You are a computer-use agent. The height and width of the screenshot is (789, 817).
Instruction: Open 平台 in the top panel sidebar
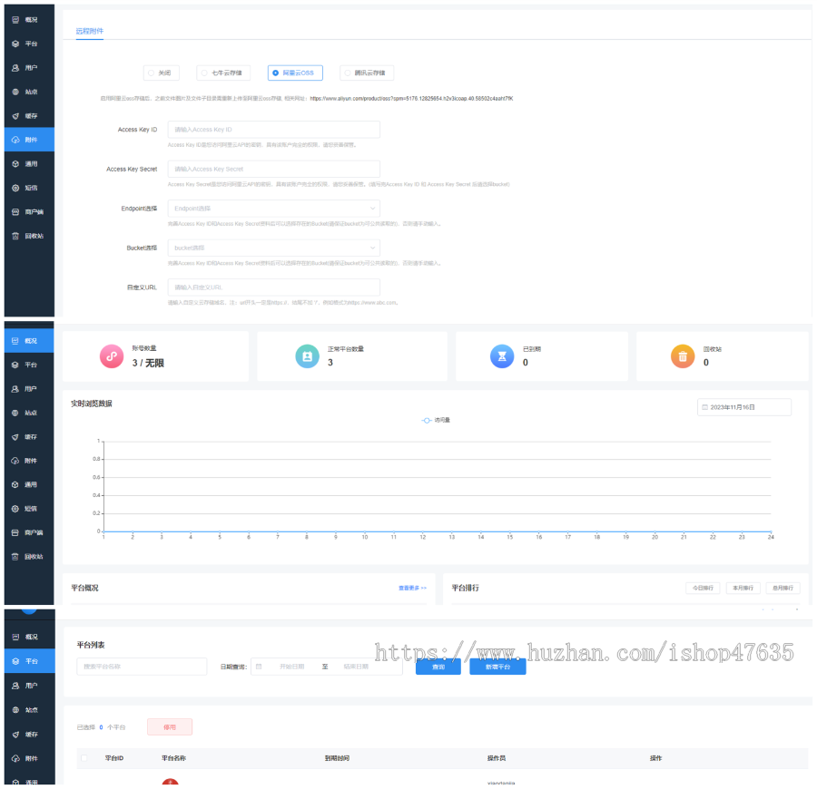pos(29,44)
